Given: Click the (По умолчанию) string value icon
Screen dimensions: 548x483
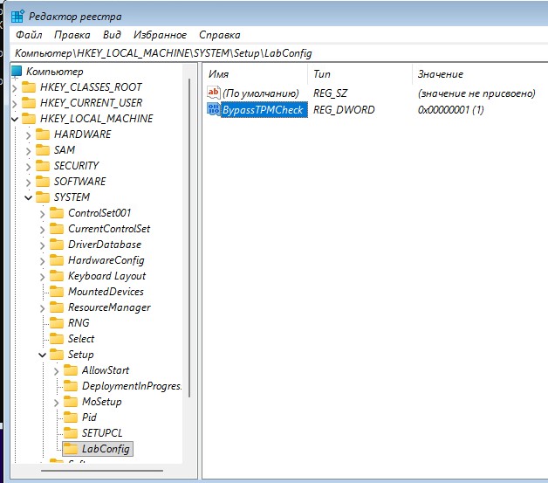Looking at the screenshot, I should pos(213,93).
